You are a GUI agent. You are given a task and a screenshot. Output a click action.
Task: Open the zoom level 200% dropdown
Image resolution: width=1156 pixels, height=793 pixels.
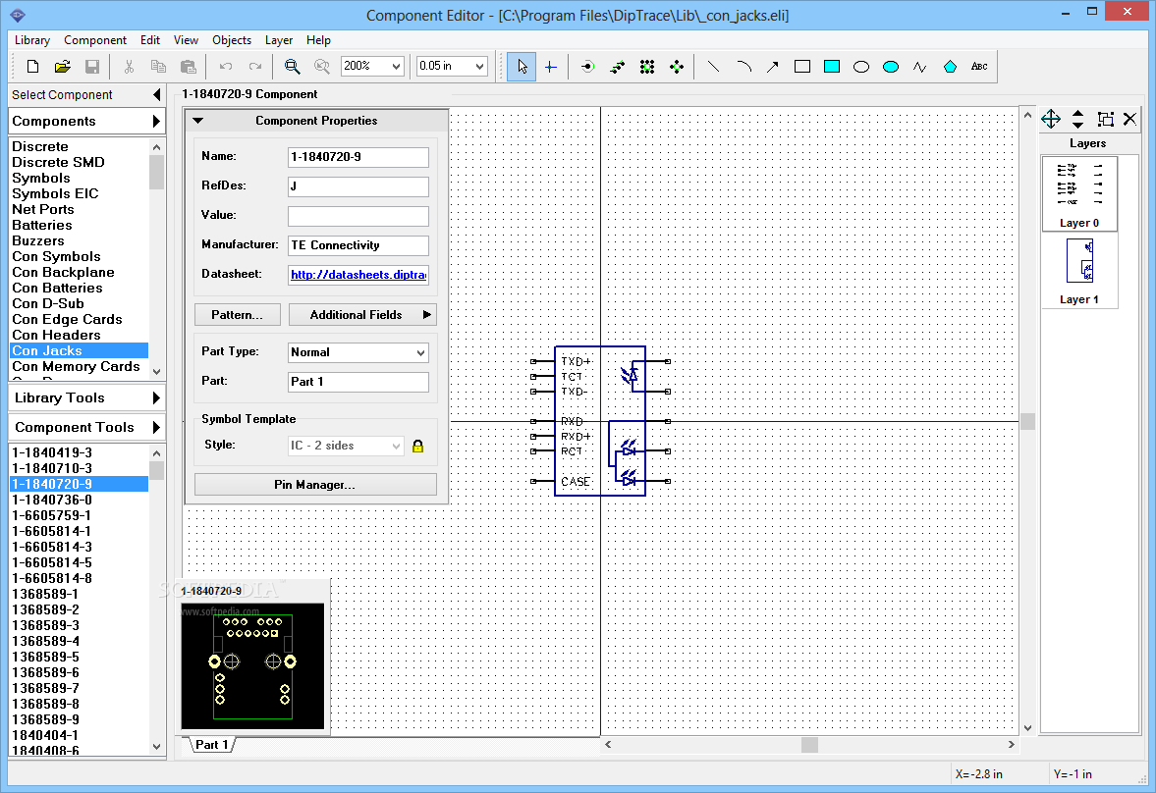(x=396, y=67)
